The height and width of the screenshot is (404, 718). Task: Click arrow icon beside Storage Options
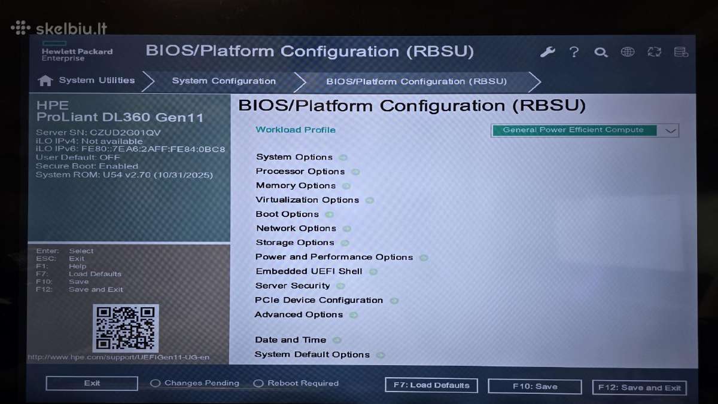click(344, 243)
